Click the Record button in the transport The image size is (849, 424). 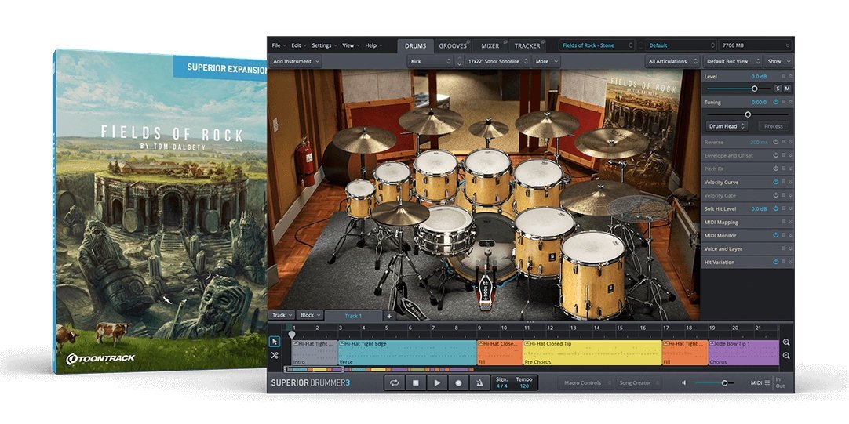pyautogui.click(x=458, y=383)
